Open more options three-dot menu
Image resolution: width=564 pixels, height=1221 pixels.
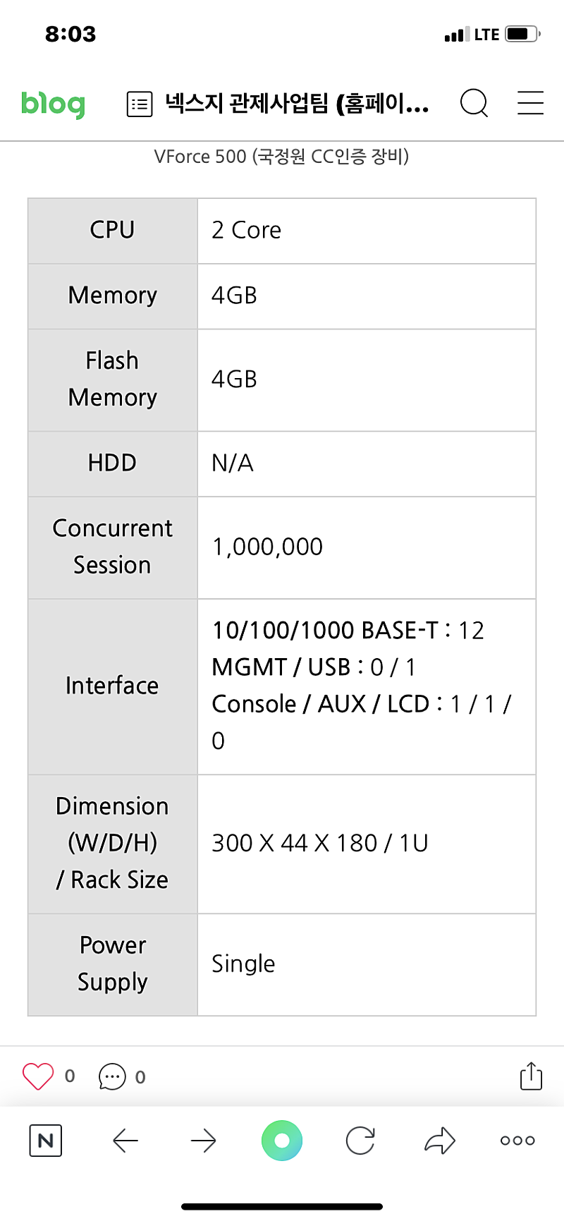[517, 1141]
